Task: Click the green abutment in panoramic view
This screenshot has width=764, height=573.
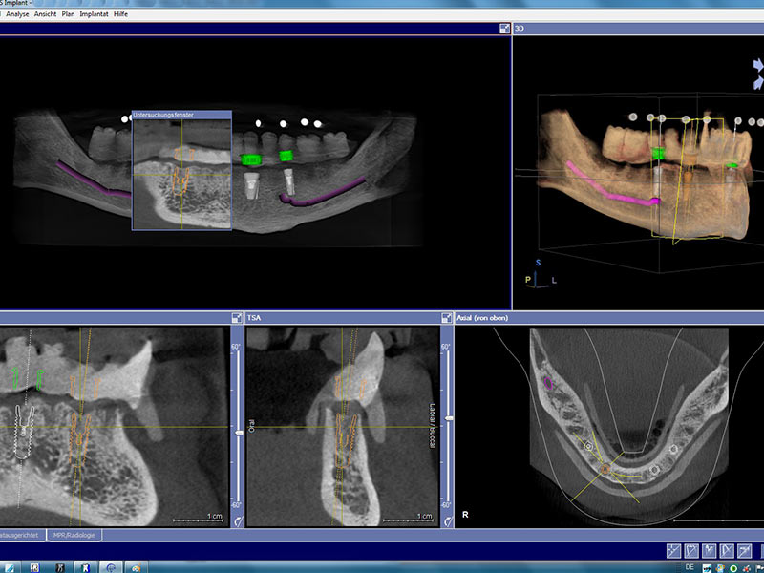Action: (252, 159)
